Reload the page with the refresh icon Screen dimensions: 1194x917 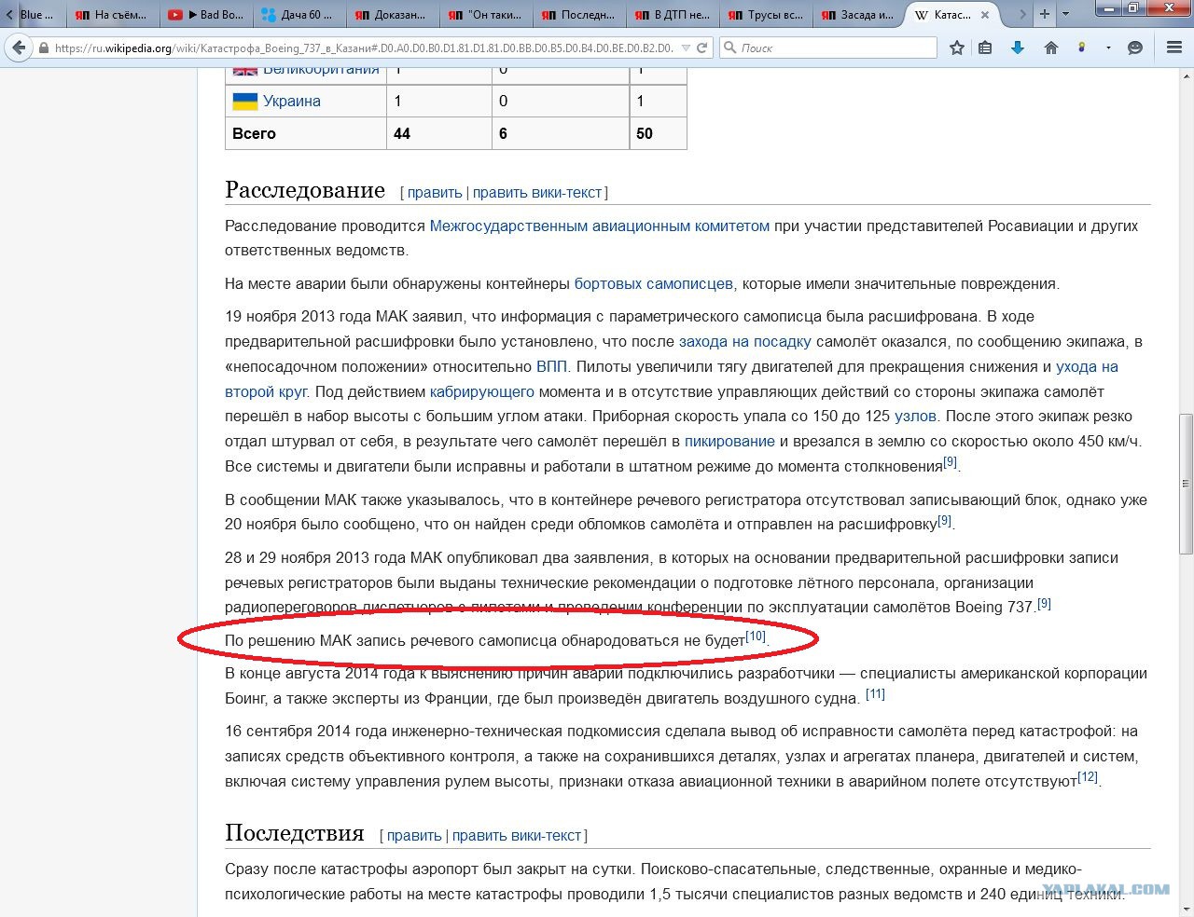click(x=702, y=48)
